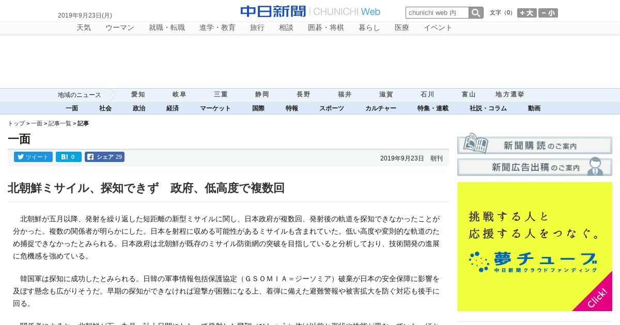Switch to the 国際 news tab

tap(258, 108)
